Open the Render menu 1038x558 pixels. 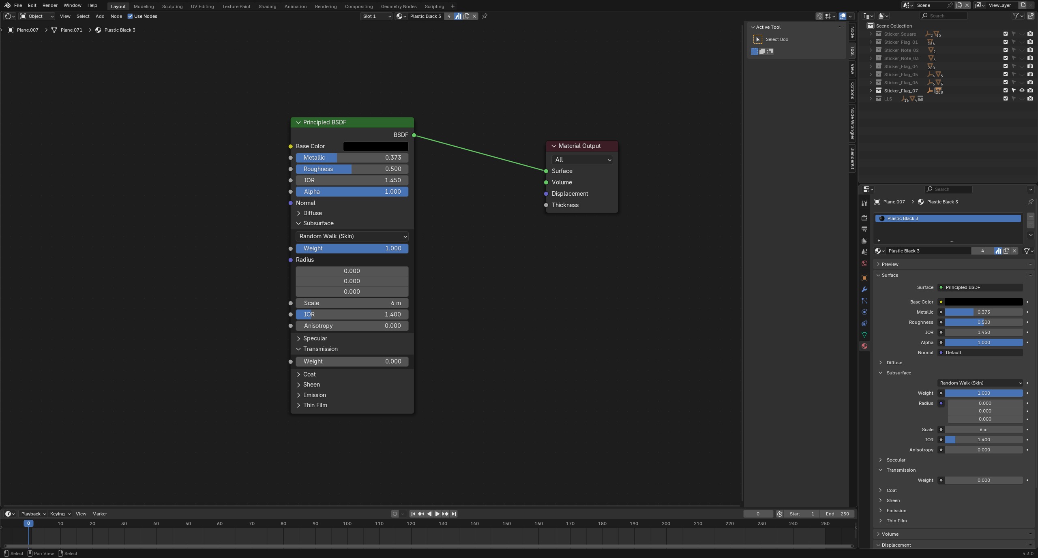(x=50, y=5)
